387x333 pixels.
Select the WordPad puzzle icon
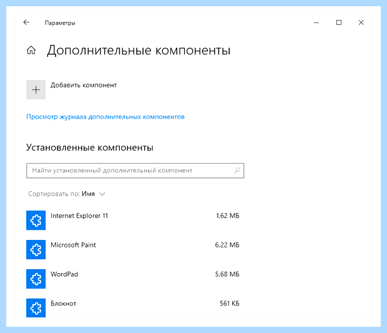pos(36,279)
